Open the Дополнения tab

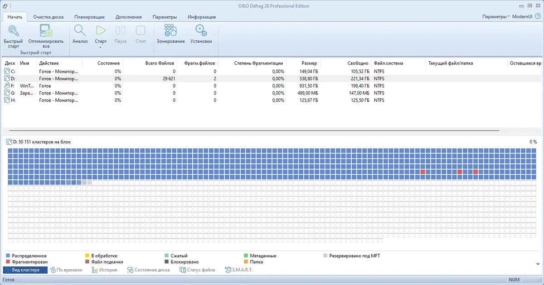click(x=128, y=17)
